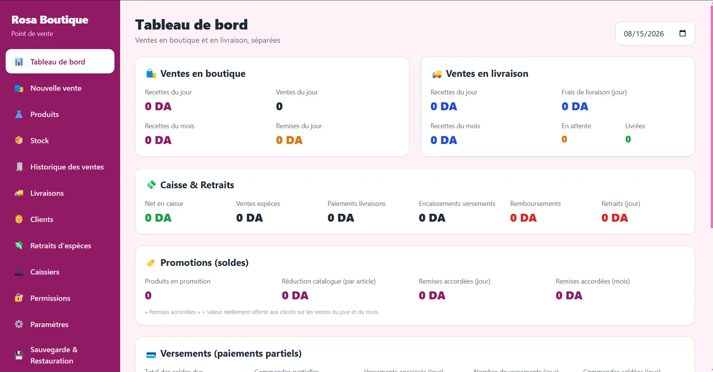Image resolution: width=713 pixels, height=372 pixels.
Task: Click the Net en caisse 0 DA value
Action: pos(158,218)
